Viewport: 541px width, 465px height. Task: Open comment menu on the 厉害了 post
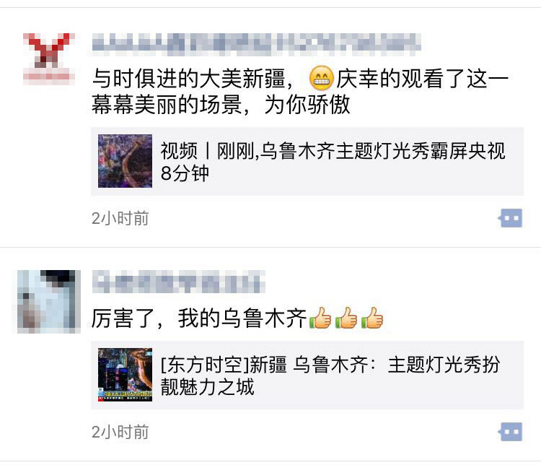[510, 432]
